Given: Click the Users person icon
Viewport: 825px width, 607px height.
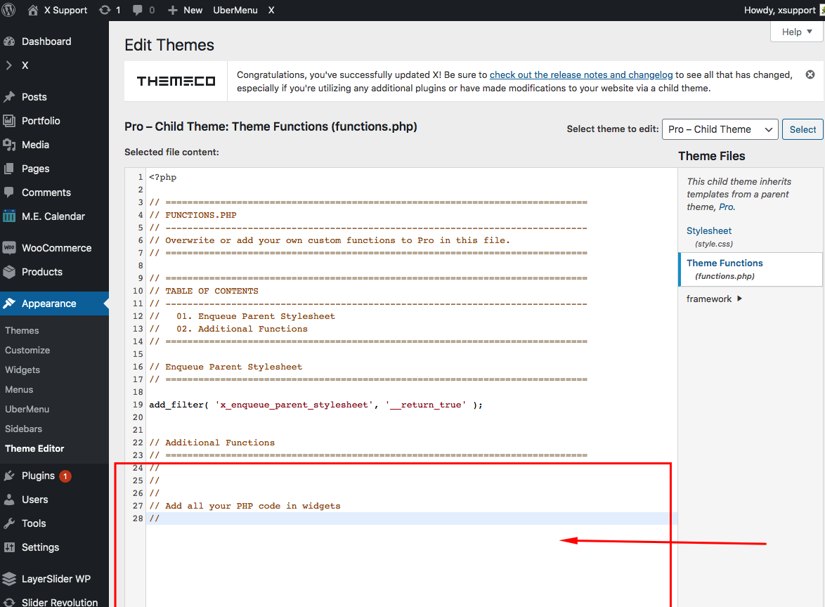Looking at the screenshot, I should coord(9,500).
